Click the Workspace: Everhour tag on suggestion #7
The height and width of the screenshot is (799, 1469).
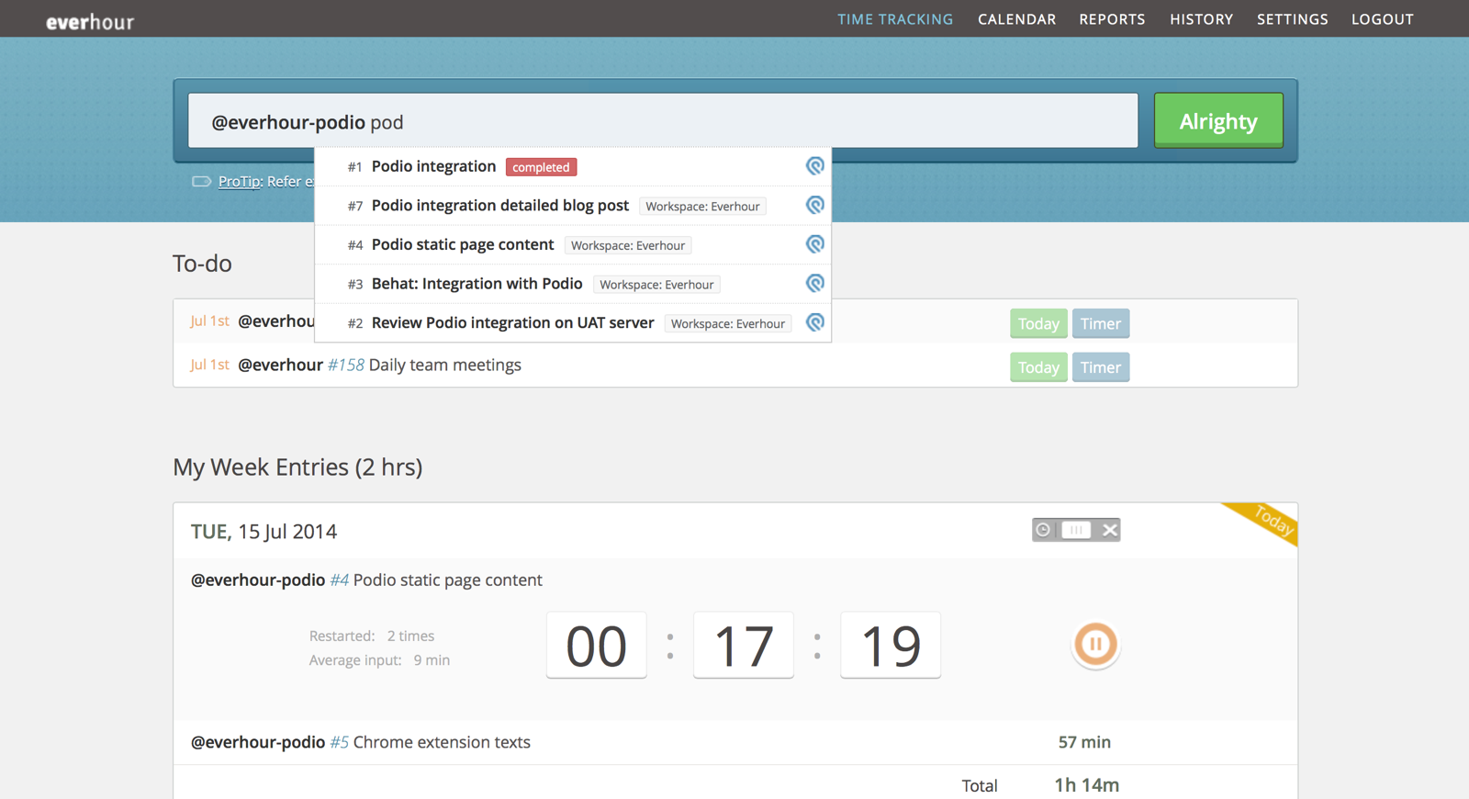click(702, 207)
